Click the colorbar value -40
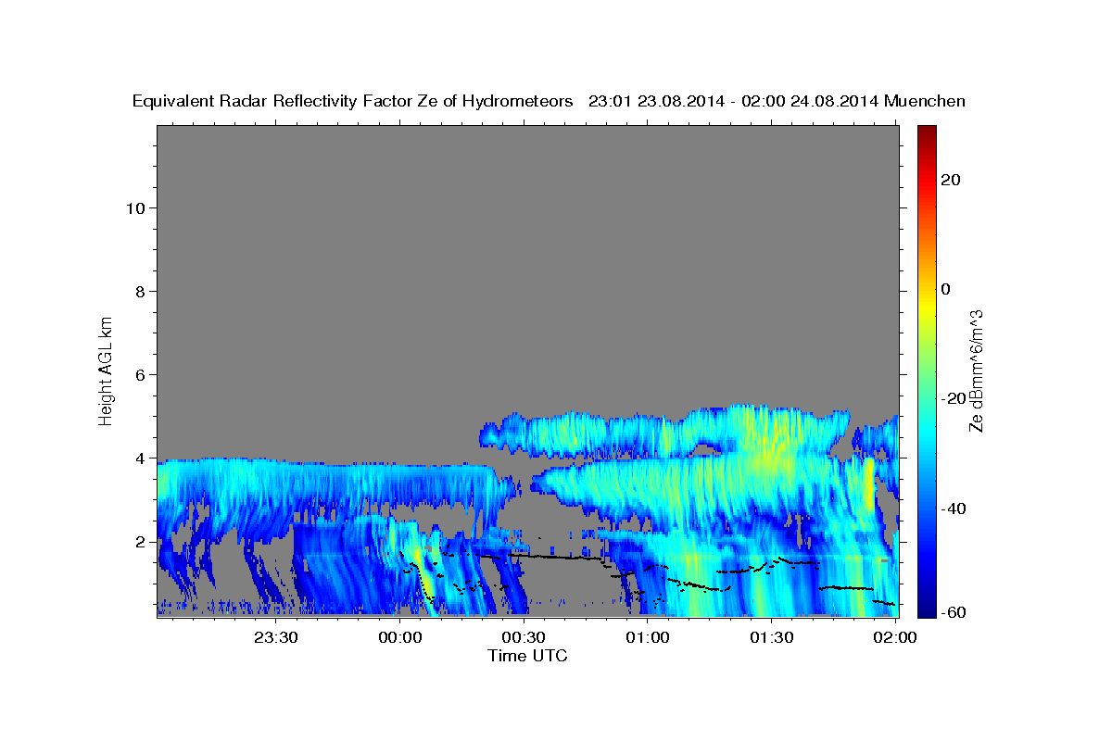The width and height of the screenshot is (1112, 741). (x=953, y=509)
